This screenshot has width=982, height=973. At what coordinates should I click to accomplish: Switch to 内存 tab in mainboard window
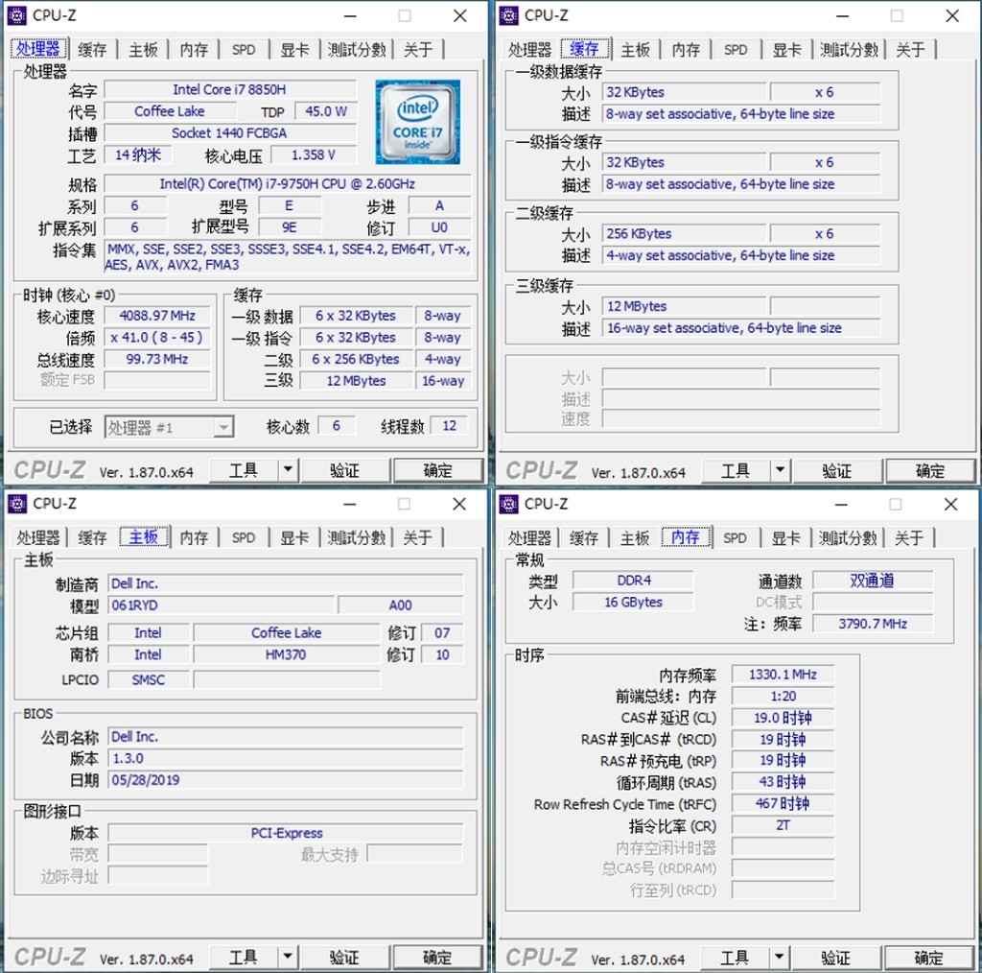coord(194,537)
